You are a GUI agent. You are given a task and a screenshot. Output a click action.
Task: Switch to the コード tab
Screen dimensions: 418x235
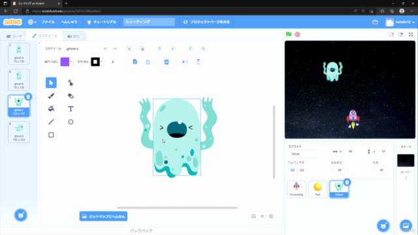[x=14, y=37]
